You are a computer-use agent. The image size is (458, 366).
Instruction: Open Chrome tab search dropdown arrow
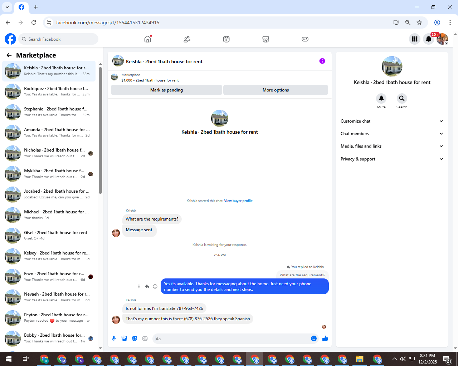(7, 7)
